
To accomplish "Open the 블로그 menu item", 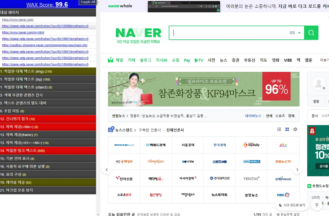I will [x=146, y=60].
